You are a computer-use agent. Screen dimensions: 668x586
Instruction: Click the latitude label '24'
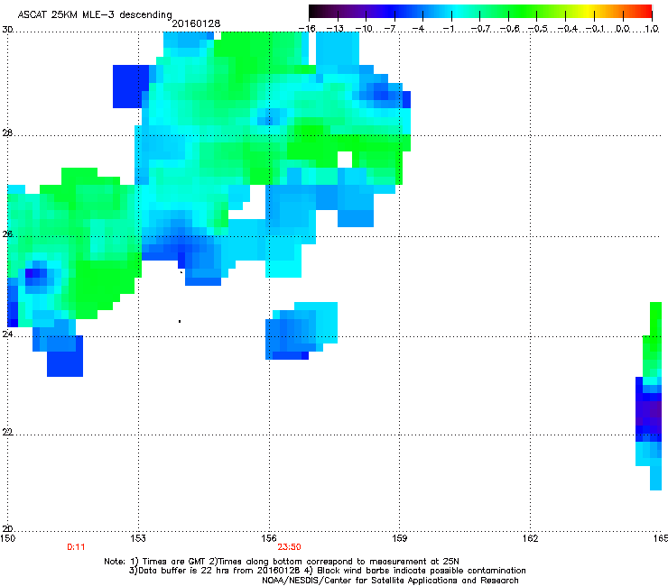click(7, 334)
